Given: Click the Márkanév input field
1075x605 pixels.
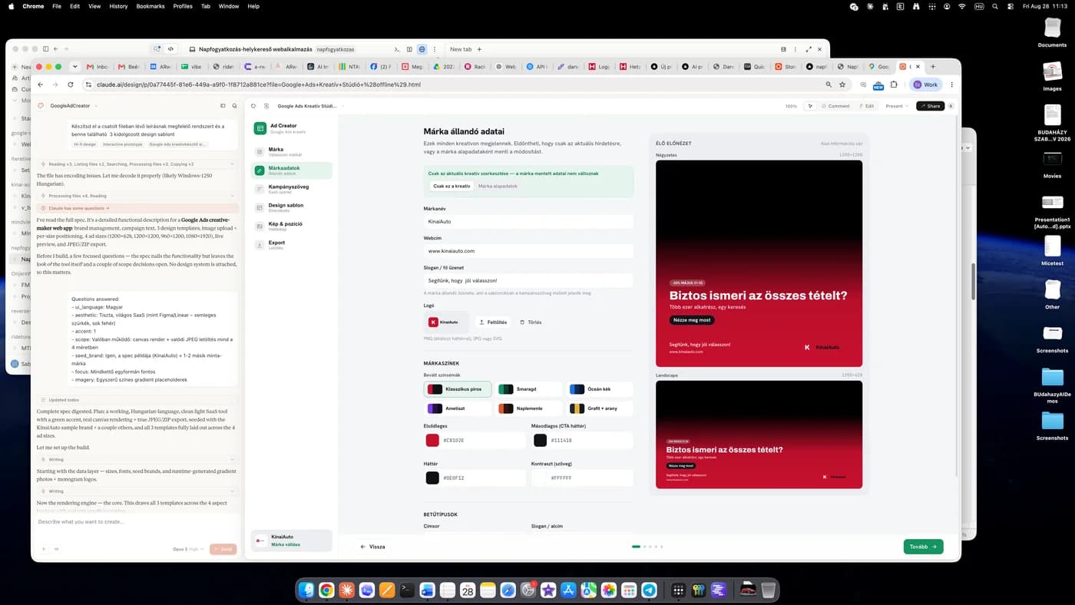Looking at the screenshot, I should tap(528, 222).
